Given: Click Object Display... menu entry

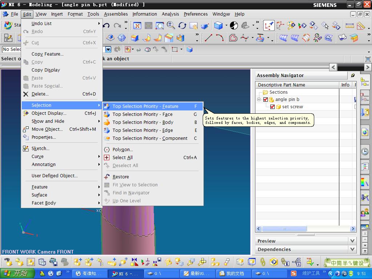Looking at the screenshot, I should pos(61,113).
